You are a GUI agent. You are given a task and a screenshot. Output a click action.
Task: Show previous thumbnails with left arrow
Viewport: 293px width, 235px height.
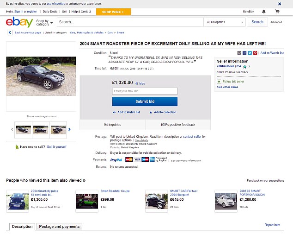12,129
